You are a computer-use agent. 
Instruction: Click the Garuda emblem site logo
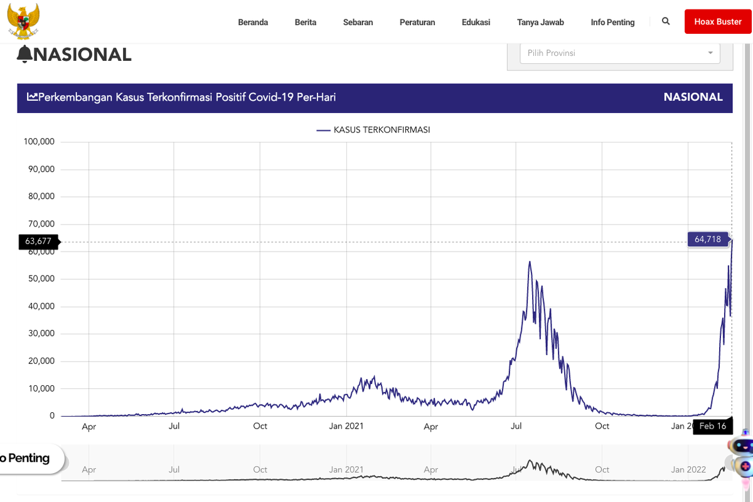(23, 22)
